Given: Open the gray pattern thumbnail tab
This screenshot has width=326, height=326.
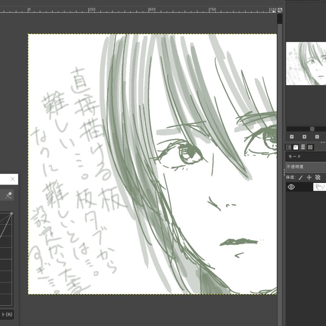Looking at the screenshot, I should (x=310, y=147).
